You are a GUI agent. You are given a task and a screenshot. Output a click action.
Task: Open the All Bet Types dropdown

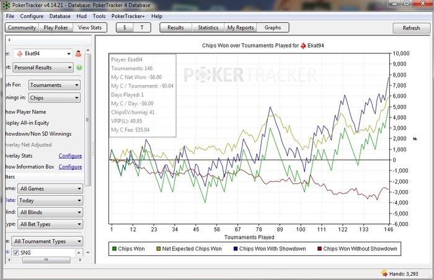[50, 224]
